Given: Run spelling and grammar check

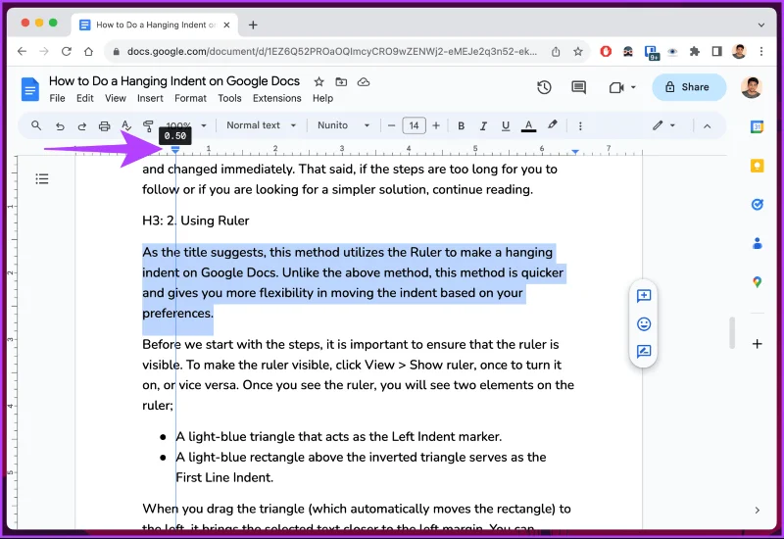Looking at the screenshot, I should point(126,125).
